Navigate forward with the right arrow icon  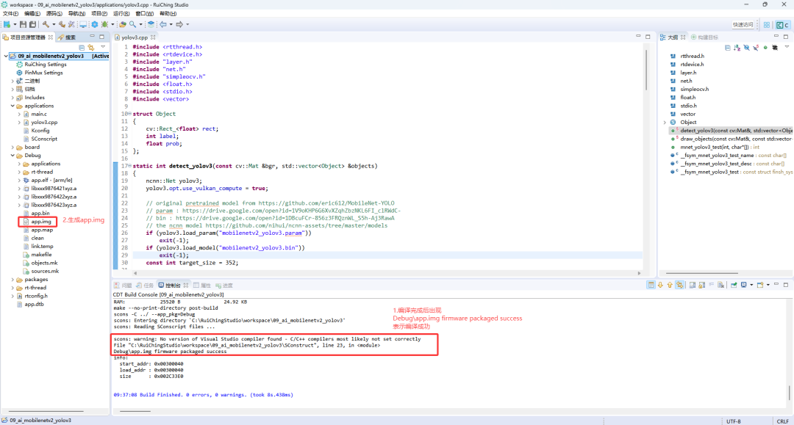pos(179,24)
